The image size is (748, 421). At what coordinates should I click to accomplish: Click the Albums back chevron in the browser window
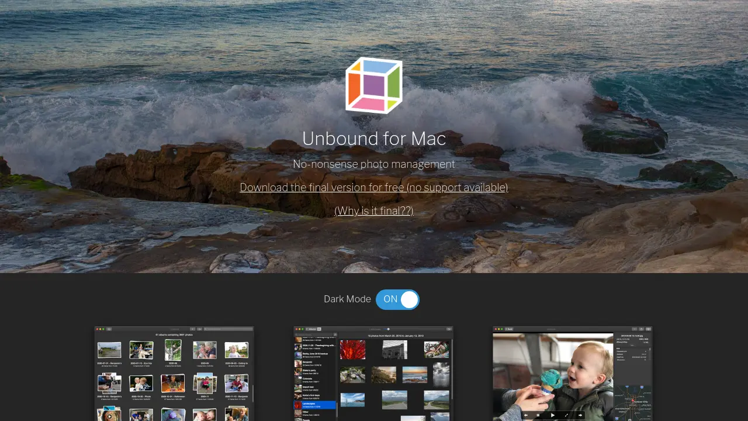311,329
